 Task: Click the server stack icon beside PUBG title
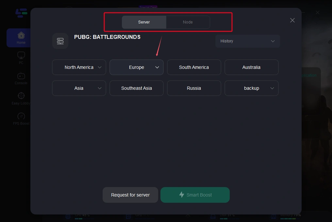coord(60,41)
